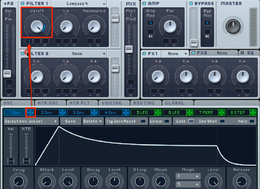Click the Bypass level fader

pos(194,43)
